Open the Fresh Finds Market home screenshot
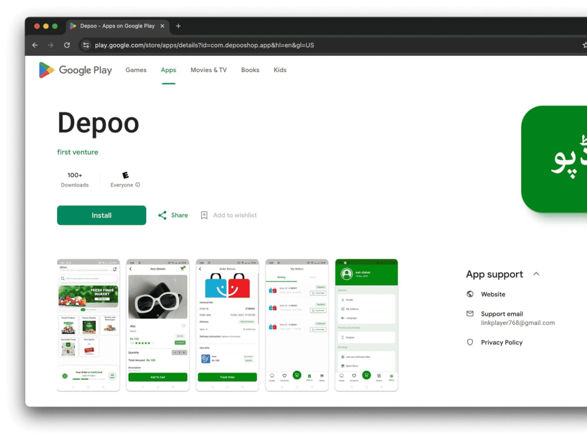The height and width of the screenshot is (440, 587). [x=89, y=325]
